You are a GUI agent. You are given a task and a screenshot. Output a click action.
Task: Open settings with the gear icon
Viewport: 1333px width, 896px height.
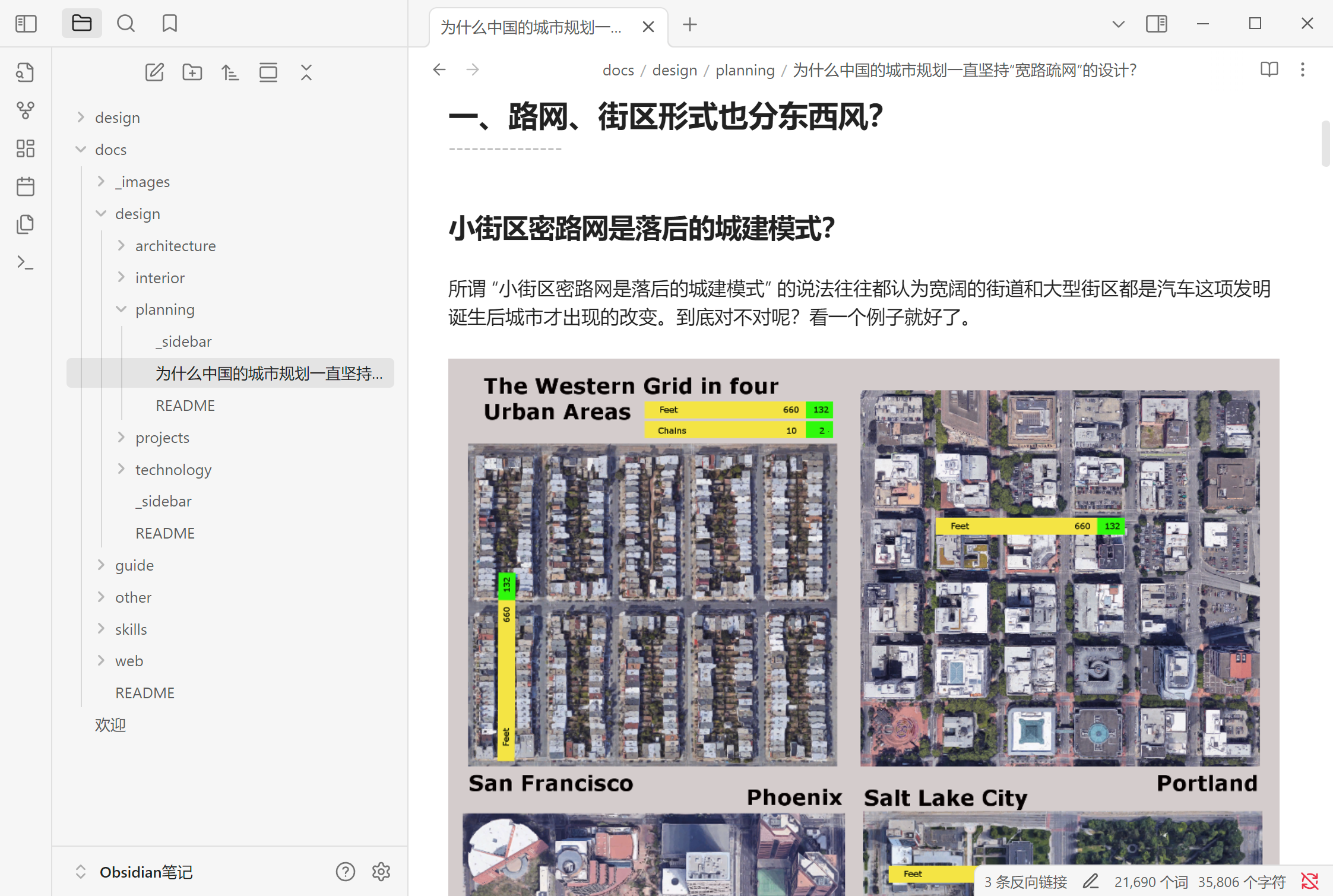coord(381,872)
